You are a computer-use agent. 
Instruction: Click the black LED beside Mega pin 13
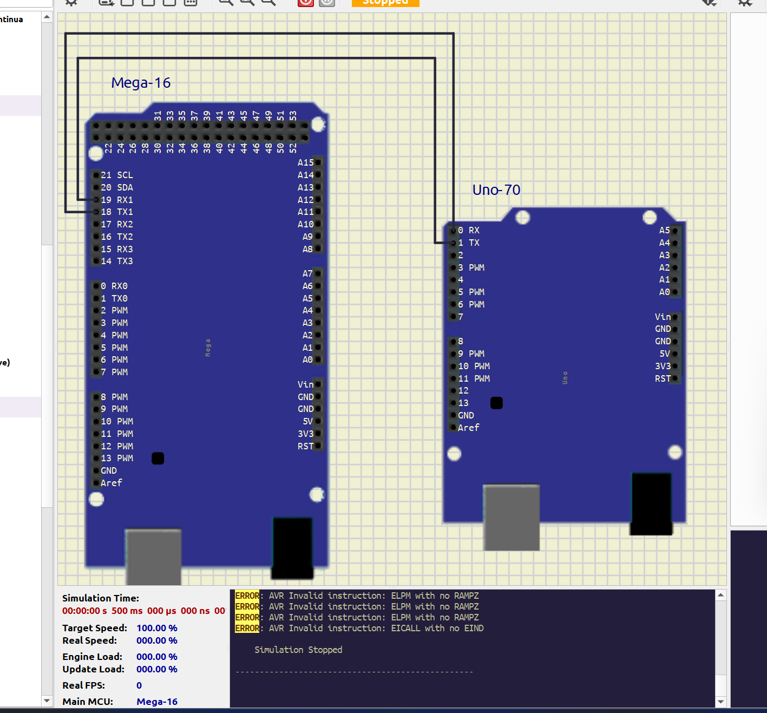[x=158, y=459]
